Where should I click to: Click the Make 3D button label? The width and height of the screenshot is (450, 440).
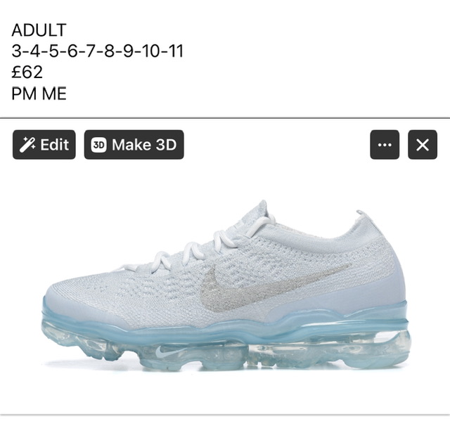click(x=144, y=145)
